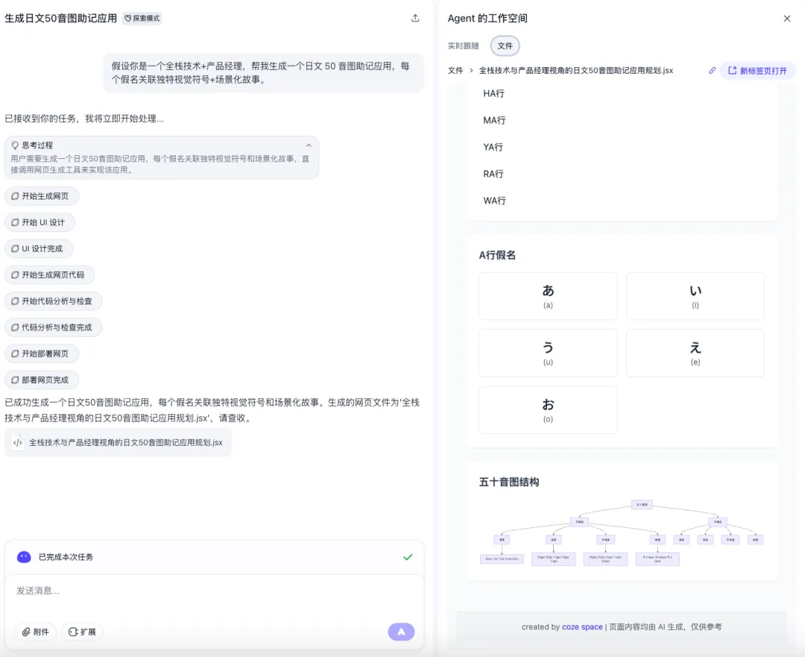This screenshot has width=805, height=657.
Task: Open the generated .jsx file attachment
Action: pyautogui.click(x=119, y=443)
